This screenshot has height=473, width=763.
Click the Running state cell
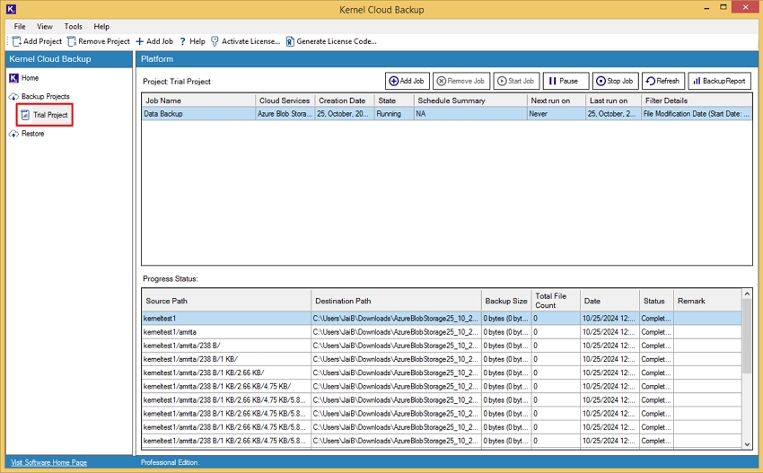[394, 114]
